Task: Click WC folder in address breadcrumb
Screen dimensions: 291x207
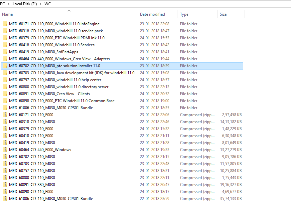Action: [48, 4]
